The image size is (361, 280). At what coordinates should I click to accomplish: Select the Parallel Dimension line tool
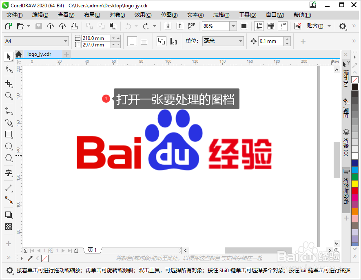(x=9, y=188)
